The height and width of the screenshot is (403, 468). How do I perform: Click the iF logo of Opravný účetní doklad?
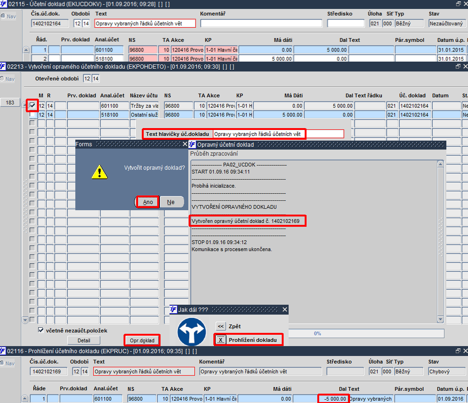click(x=192, y=144)
